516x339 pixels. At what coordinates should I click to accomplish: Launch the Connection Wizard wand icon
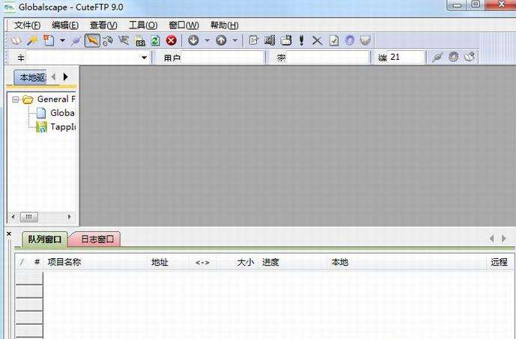[32, 40]
